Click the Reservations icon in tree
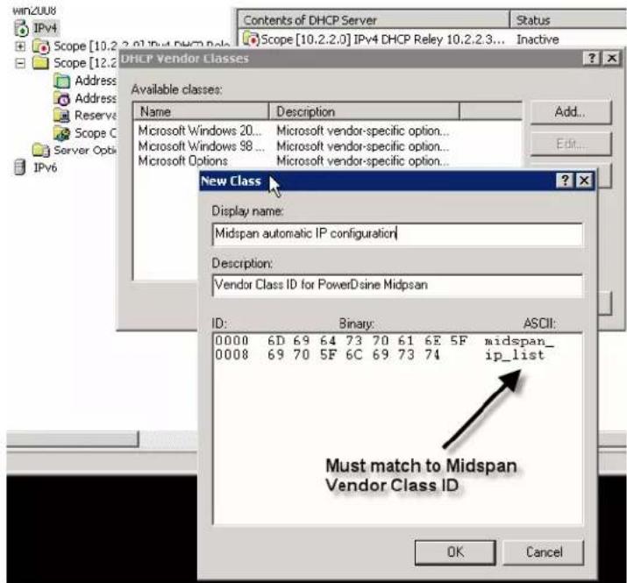Viewport: 627px width, 583px height. 62,116
